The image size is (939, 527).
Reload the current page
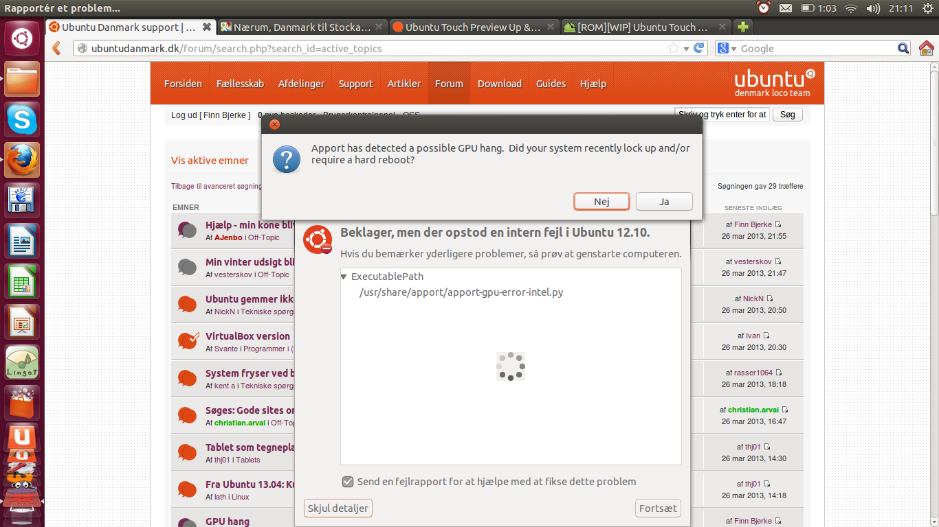point(699,48)
